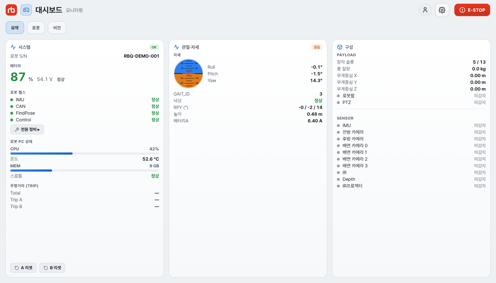Click the green dot beside Control
This screenshot has height=283, width=496.
12,120
